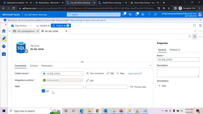203x114 pixels.
Task: Follow the Learn more link
Action: 135,73
